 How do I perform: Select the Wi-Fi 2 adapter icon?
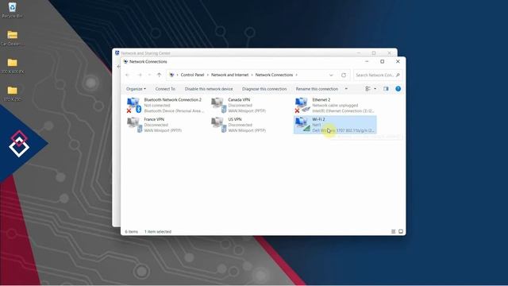(302, 125)
